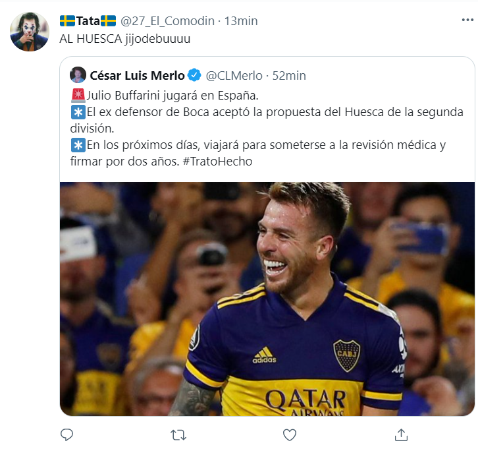Open the @27_El_Comodin handle link
This screenshot has height=451, width=478.
168,21
